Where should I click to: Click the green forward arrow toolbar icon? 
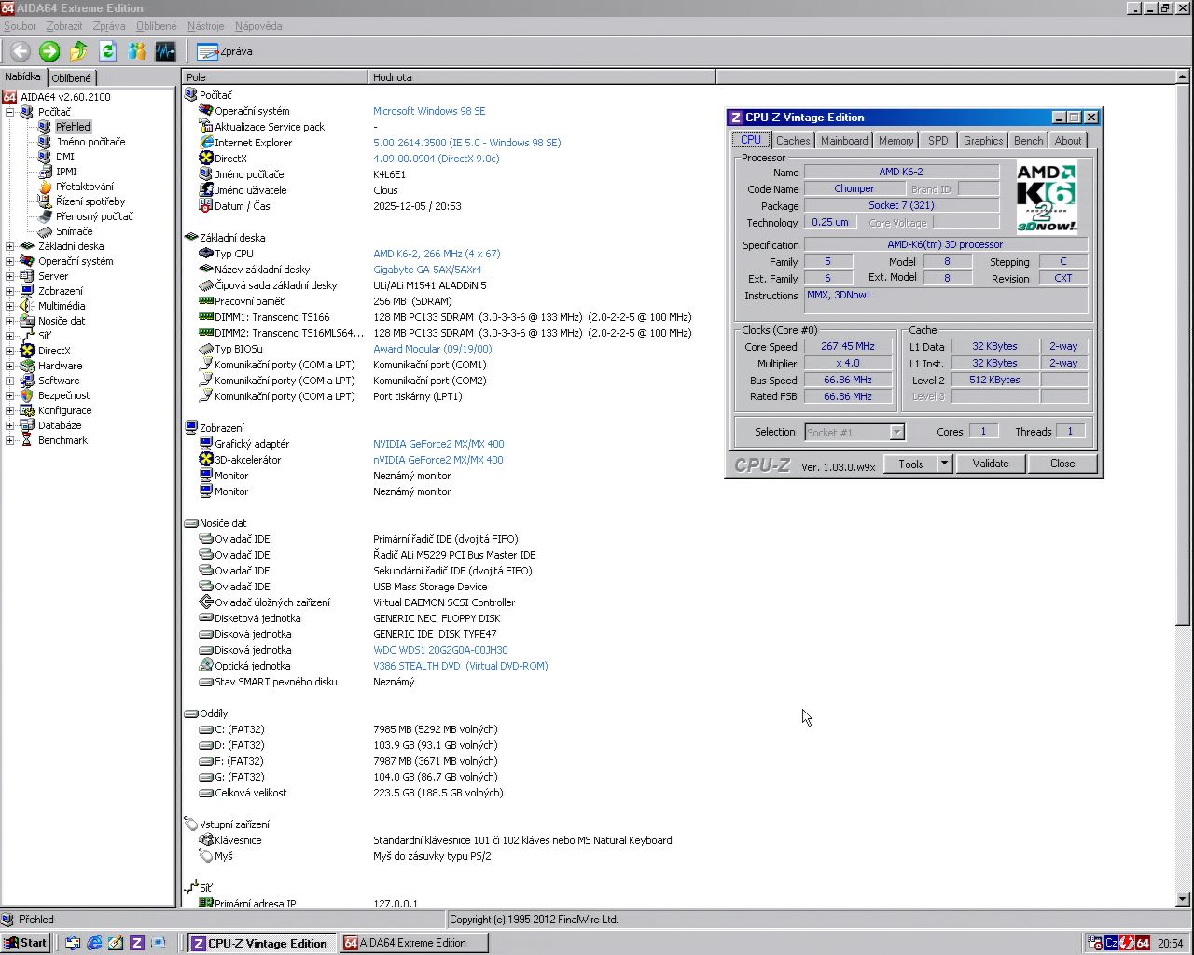click(x=49, y=51)
